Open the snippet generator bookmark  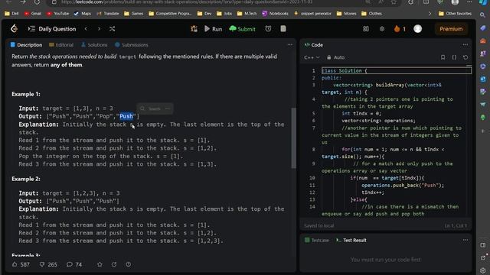coord(312,14)
